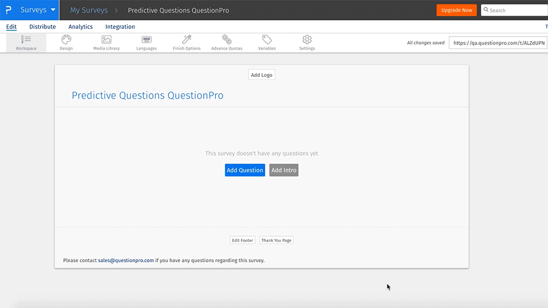
Task: Open the Media Library
Action: tap(107, 43)
